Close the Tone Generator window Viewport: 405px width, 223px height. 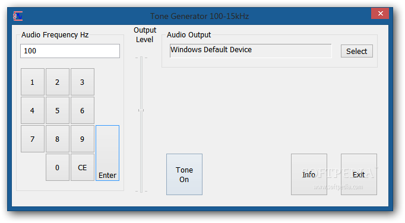[380, 14]
